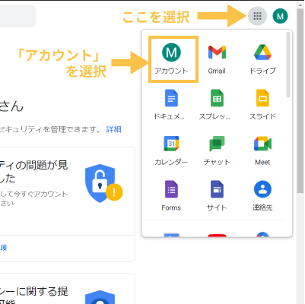Click the 詳細 link
Image resolution: width=305 pixels, height=304 pixels.
coord(113,130)
